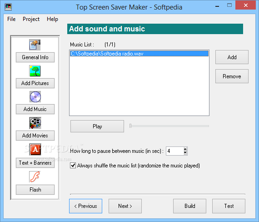Switch to the Add Movies section
259x222 pixels.
tap(35, 136)
